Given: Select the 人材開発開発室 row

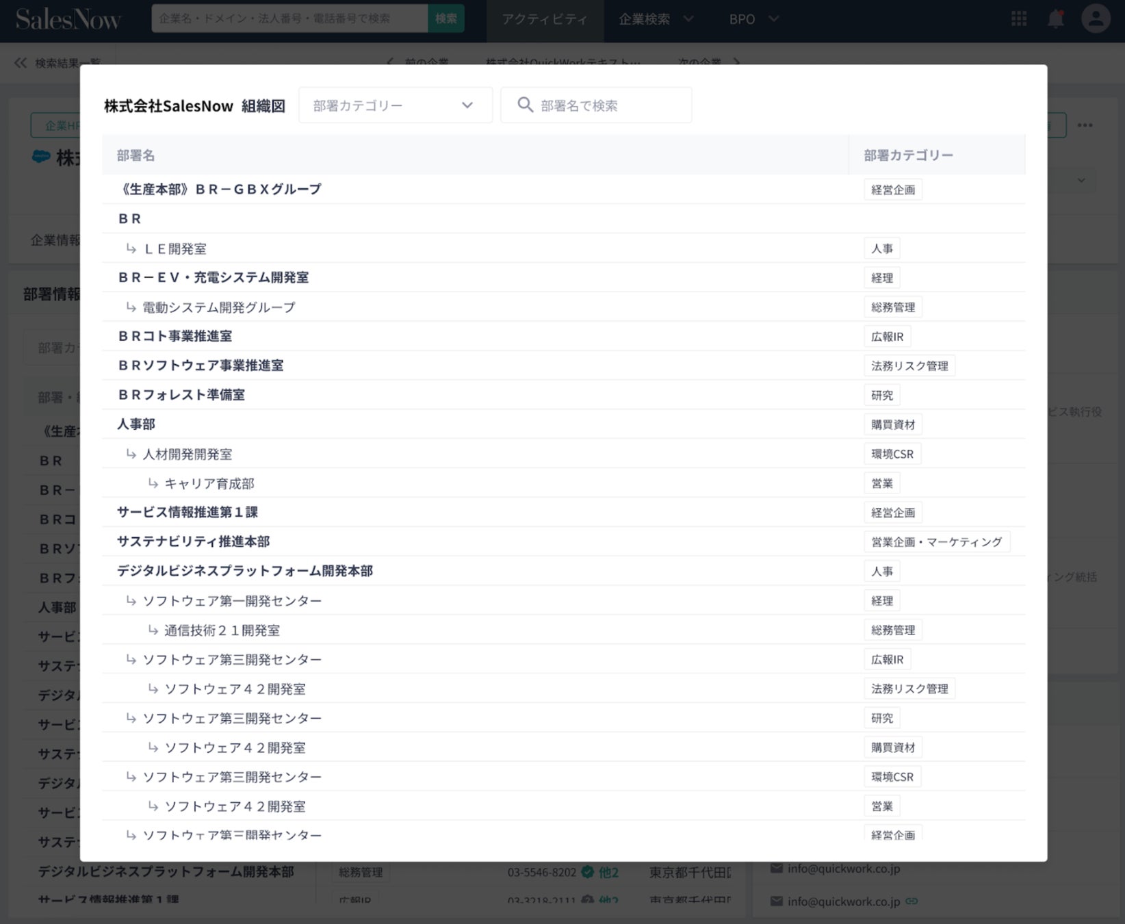Looking at the screenshot, I should point(563,454).
